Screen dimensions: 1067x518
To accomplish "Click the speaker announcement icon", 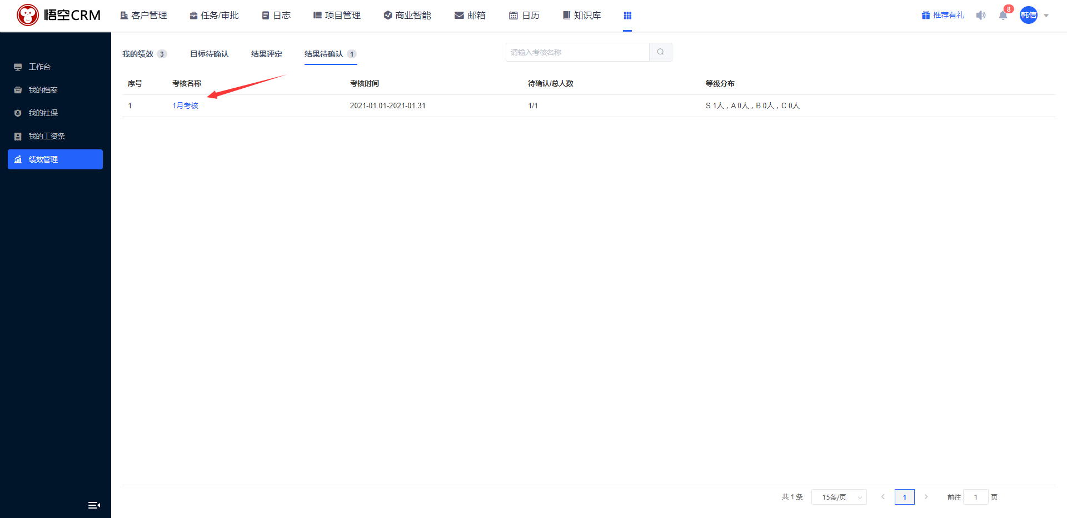I will point(981,16).
